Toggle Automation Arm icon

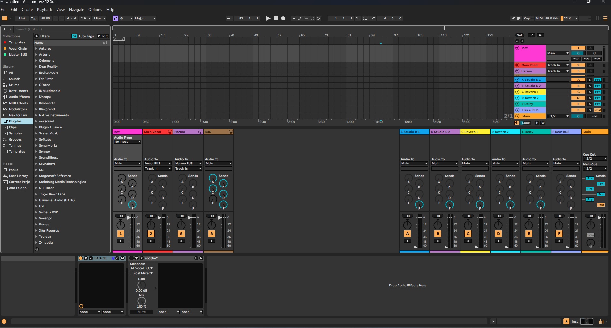pos(300,19)
